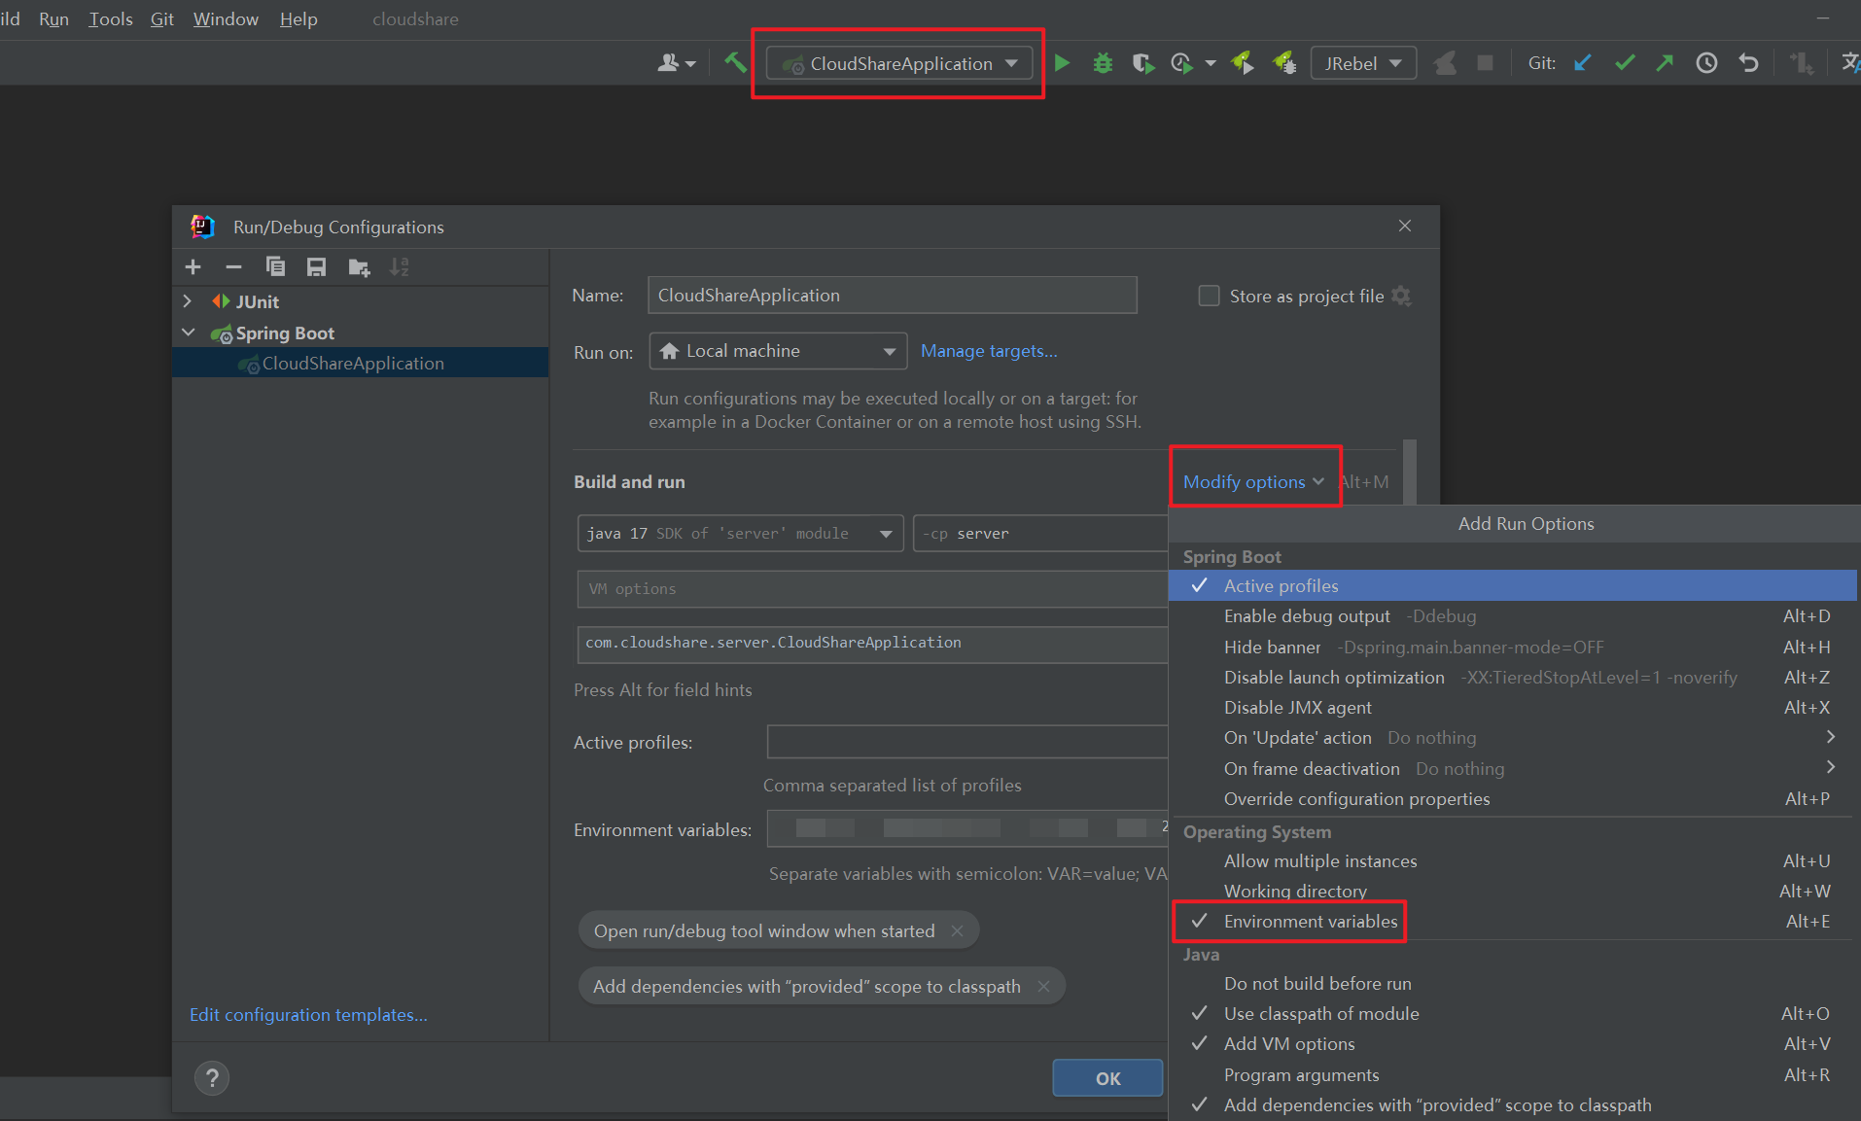Open java 17 SDK dropdown
This screenshot has width=1861, height=1121.
[x=740, y=533]
